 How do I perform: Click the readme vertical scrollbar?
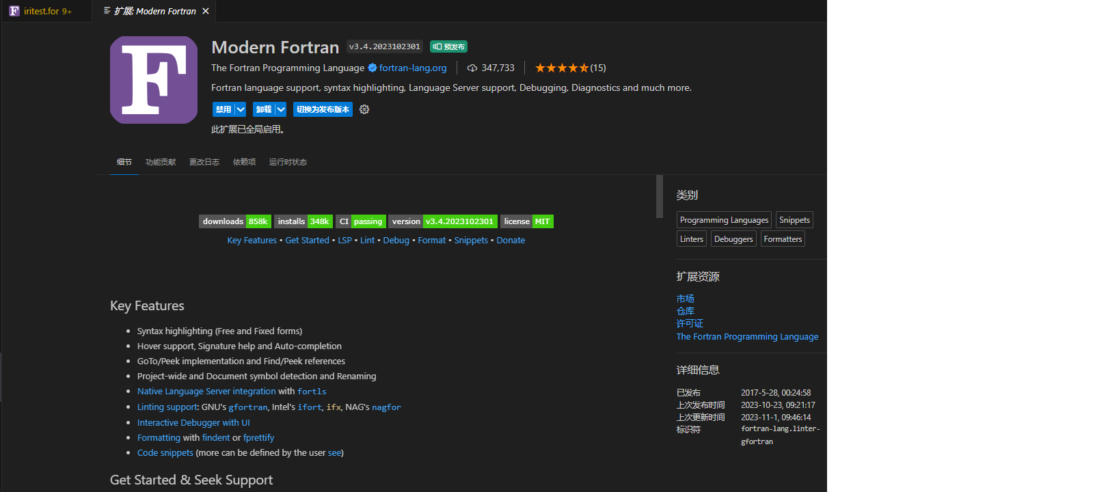click(x=660, y=196)
